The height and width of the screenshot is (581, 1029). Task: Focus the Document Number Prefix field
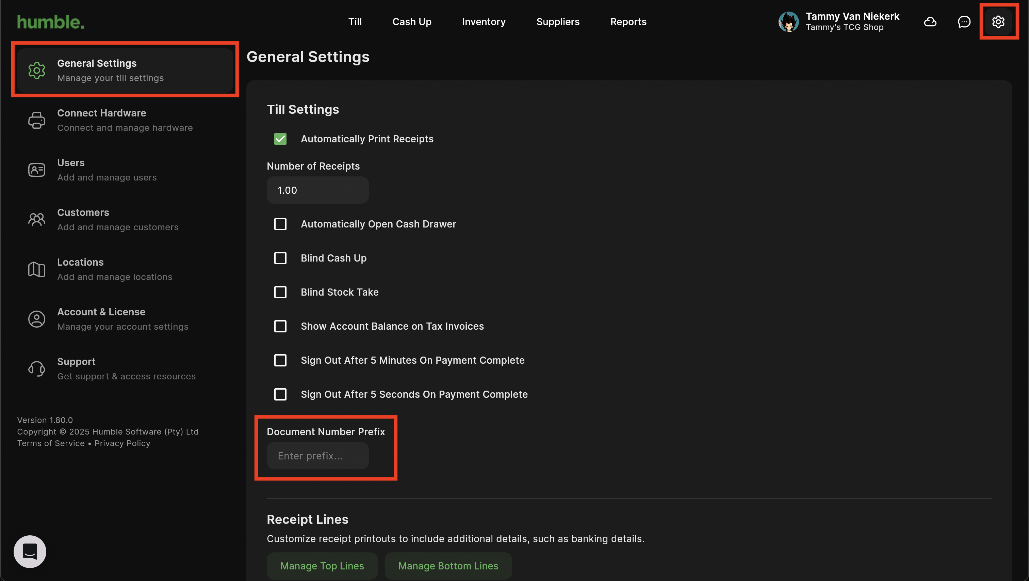[317, 455]
